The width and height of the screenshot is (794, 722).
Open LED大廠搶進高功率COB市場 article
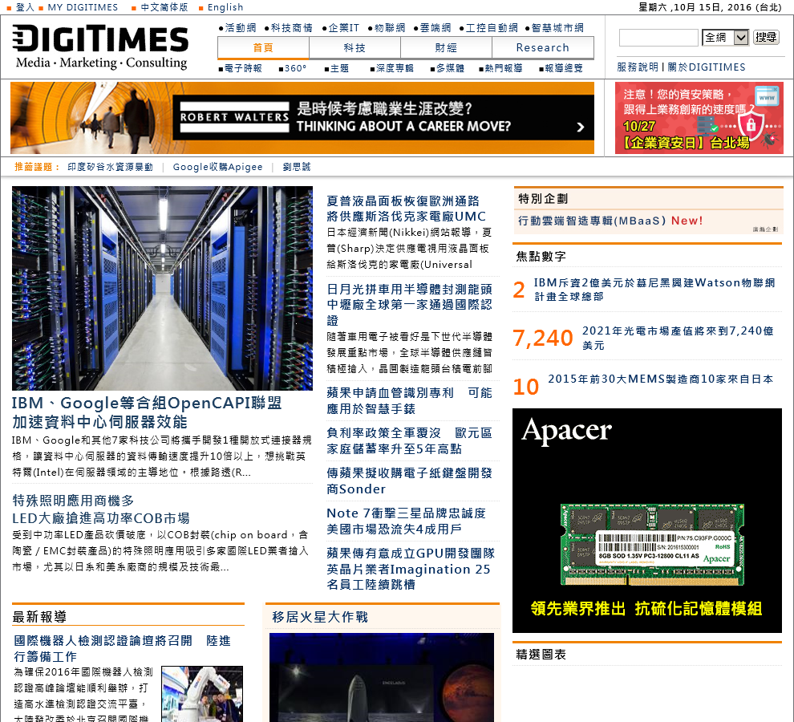[x=101, y=509]
